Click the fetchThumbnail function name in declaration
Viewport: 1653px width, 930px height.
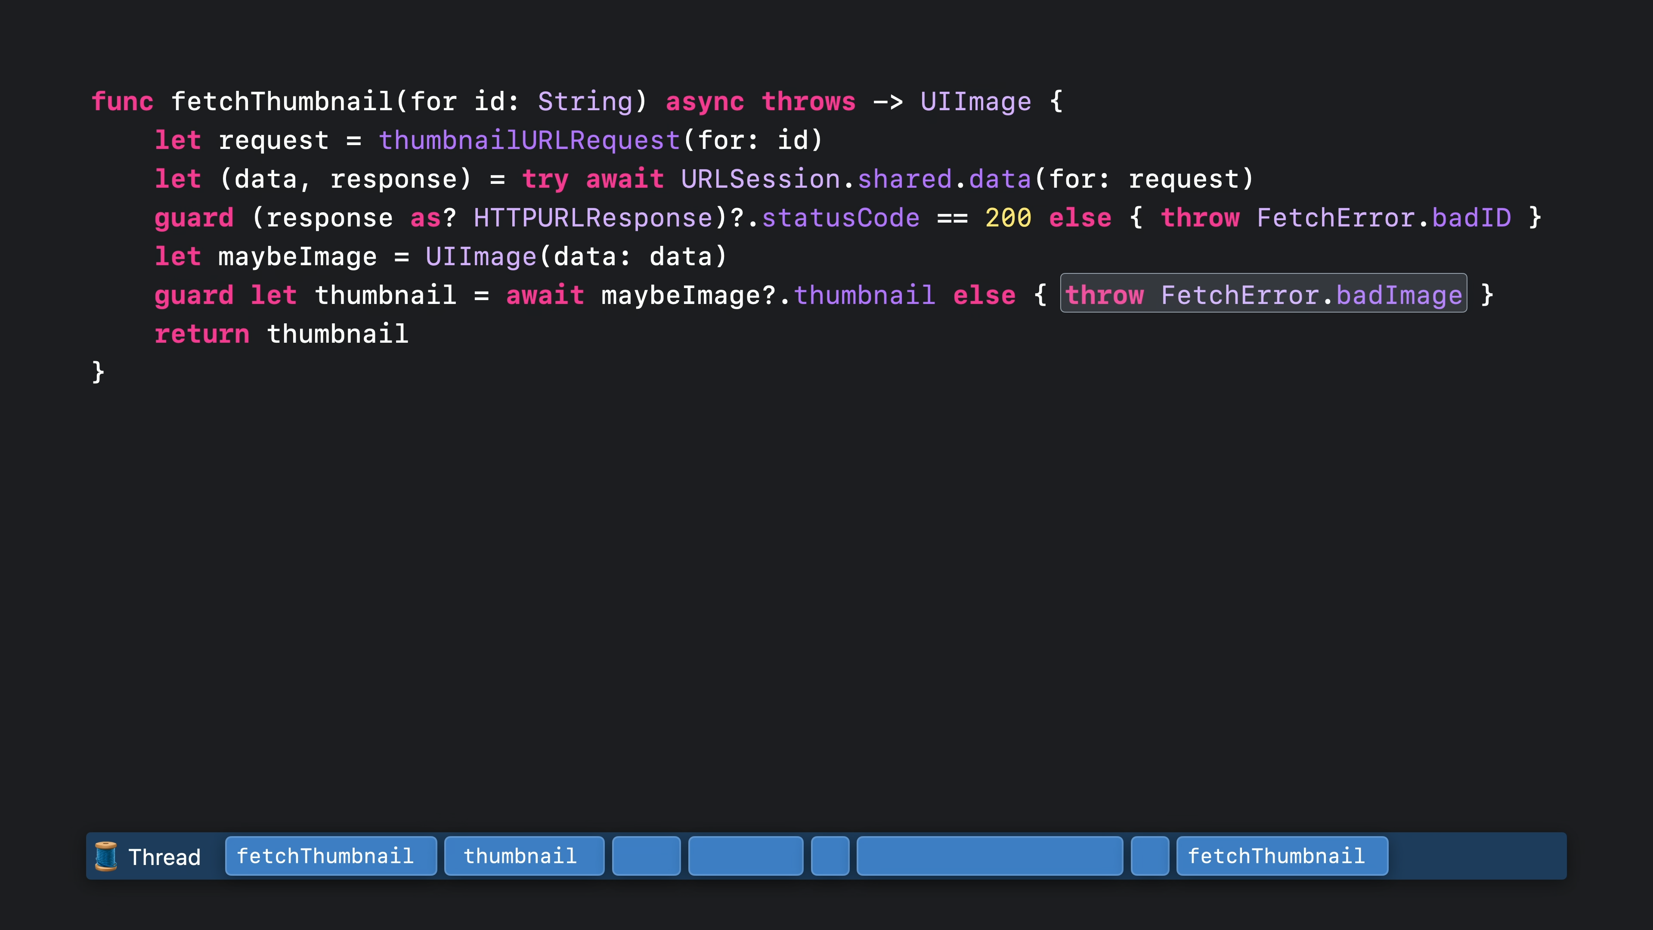tap(282, 102)
